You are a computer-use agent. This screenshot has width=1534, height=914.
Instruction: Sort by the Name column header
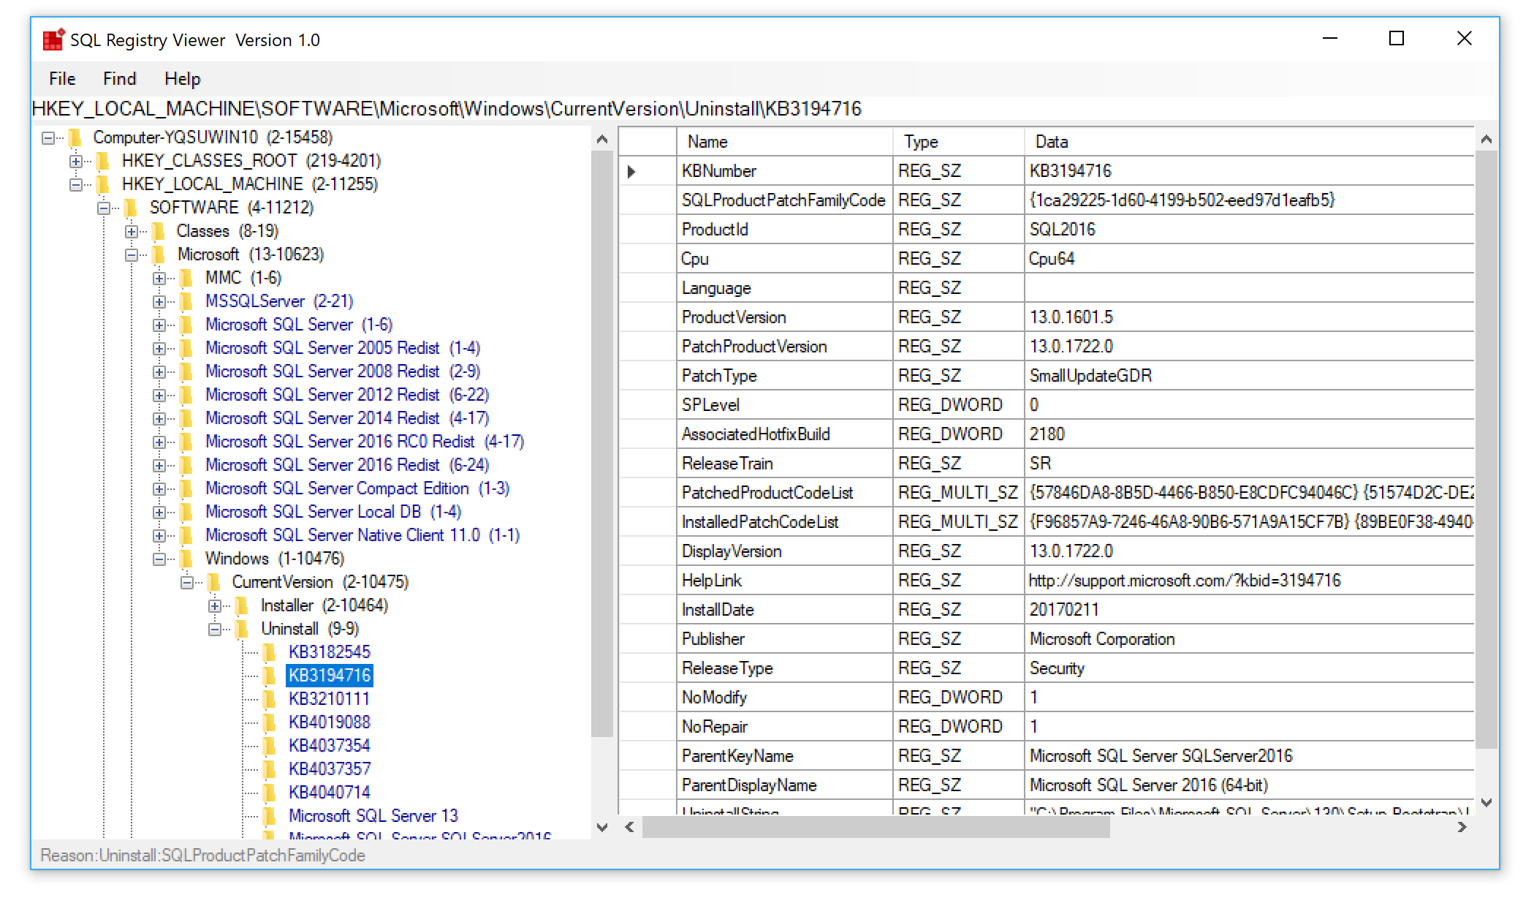tap(785, 142)
